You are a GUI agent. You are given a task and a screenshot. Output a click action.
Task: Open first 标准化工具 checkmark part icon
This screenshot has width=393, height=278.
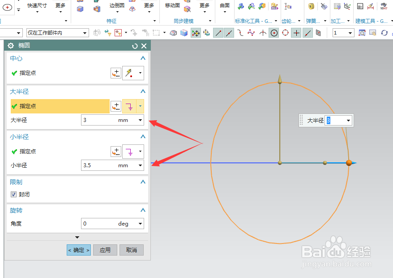point(241,7)
